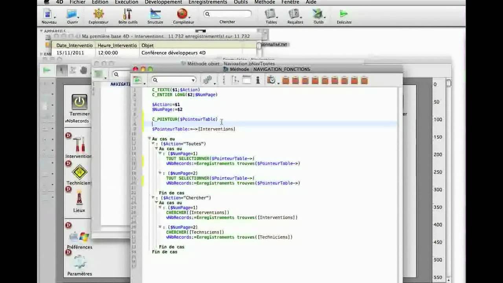The width and height of the screenshot is (503, 283).
Task: Open the method editor search field dropdown
Action: click(193, 80)
